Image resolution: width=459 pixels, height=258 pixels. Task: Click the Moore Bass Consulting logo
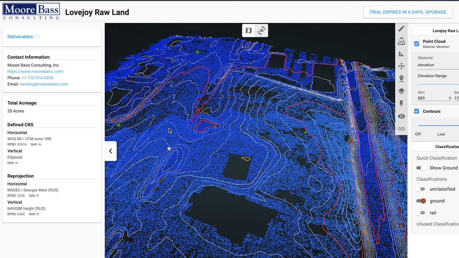(31, 11)
